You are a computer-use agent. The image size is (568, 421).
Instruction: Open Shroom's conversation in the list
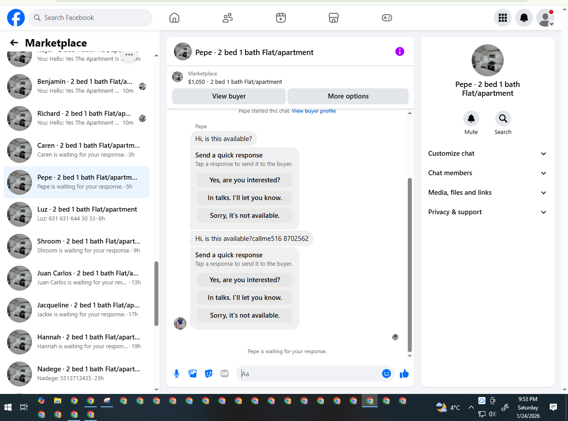[x=76, y=246]
